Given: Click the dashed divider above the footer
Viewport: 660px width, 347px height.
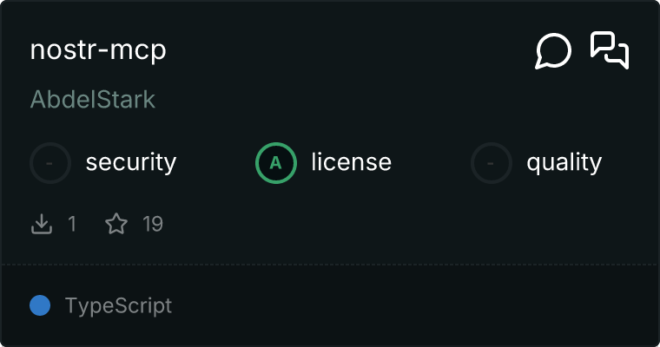Looking at the screenshot, I should click(x=330, y=264).
